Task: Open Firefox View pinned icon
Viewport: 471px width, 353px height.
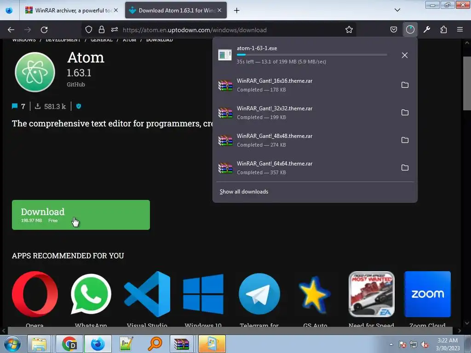Action: pyautogui.click(x=9, y=11)
